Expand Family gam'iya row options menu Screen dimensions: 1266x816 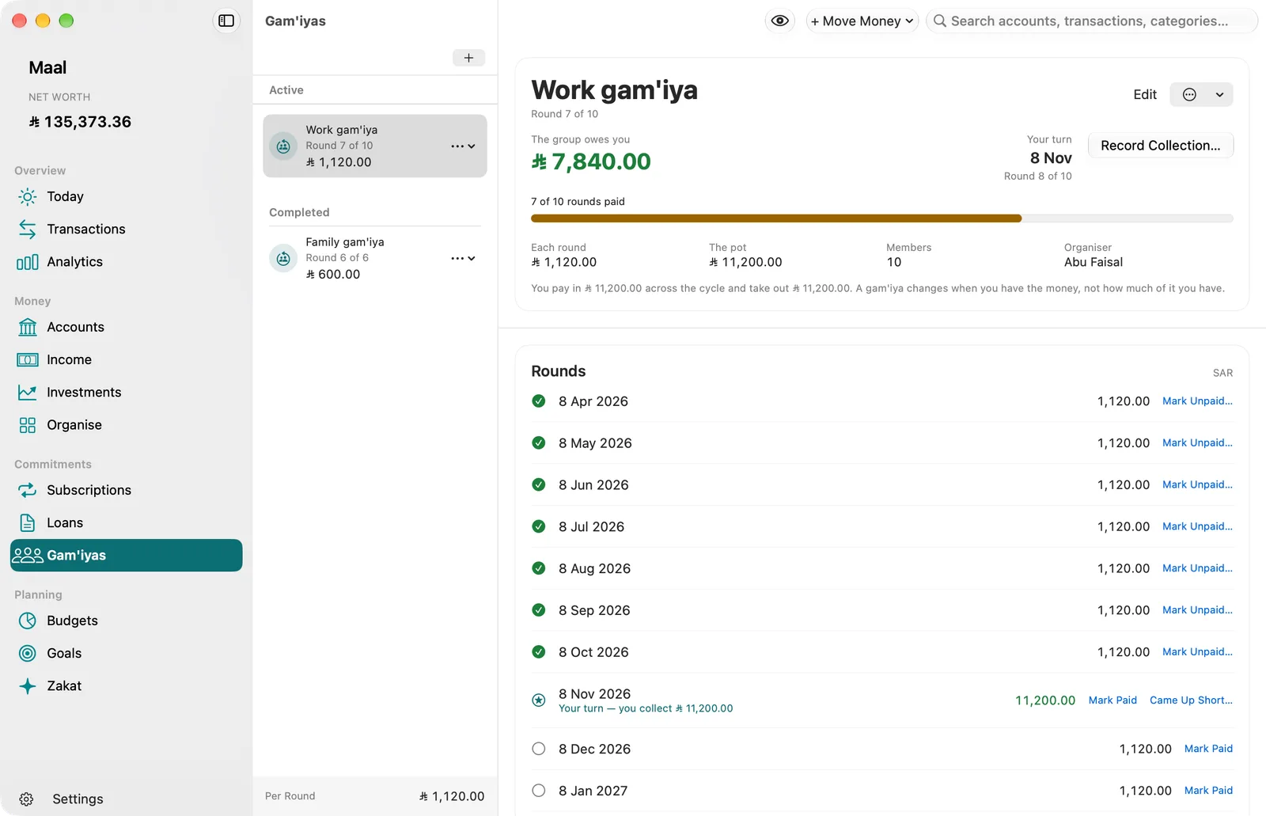(x=463, y=259)
